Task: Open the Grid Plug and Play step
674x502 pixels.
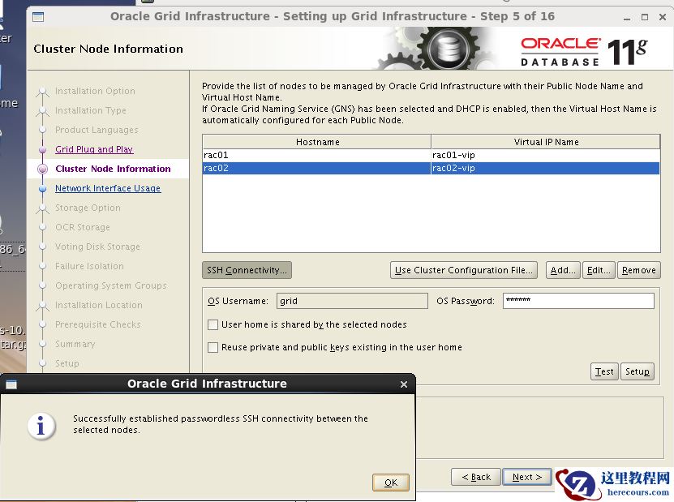Action: [94, 149]
